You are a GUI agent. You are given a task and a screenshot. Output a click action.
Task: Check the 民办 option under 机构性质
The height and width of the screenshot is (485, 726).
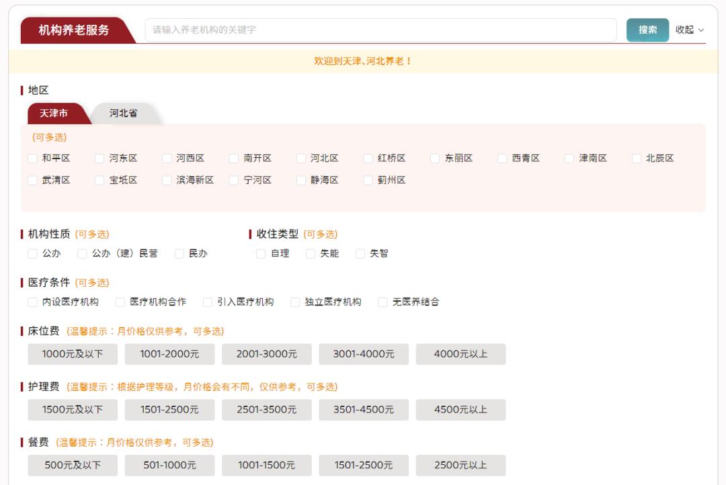(x=177, y=253)
